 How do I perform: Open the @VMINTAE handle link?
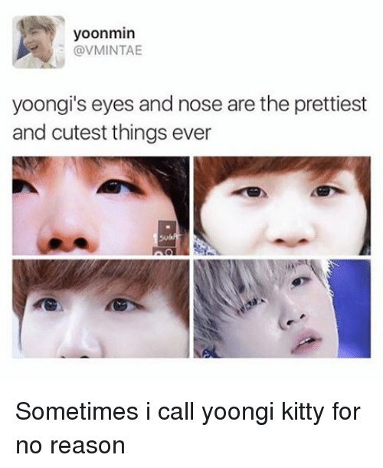pyautogui.click(x=108, y=51)
